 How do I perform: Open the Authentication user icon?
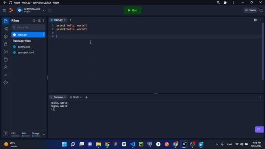5,67
